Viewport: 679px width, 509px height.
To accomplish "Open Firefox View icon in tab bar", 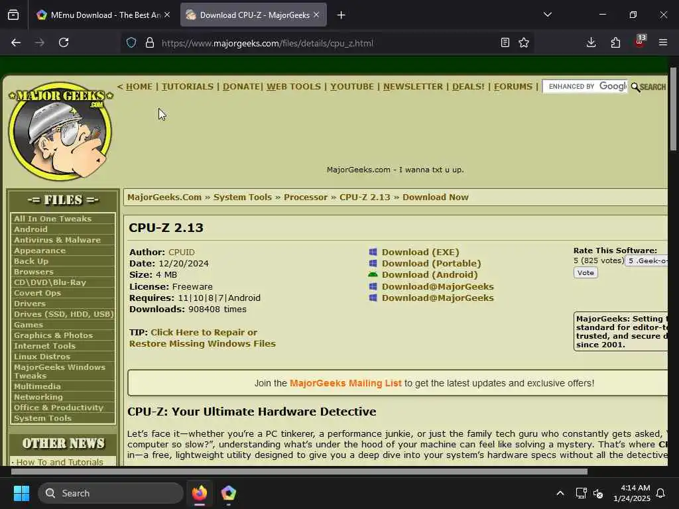I will pos(13,15).
